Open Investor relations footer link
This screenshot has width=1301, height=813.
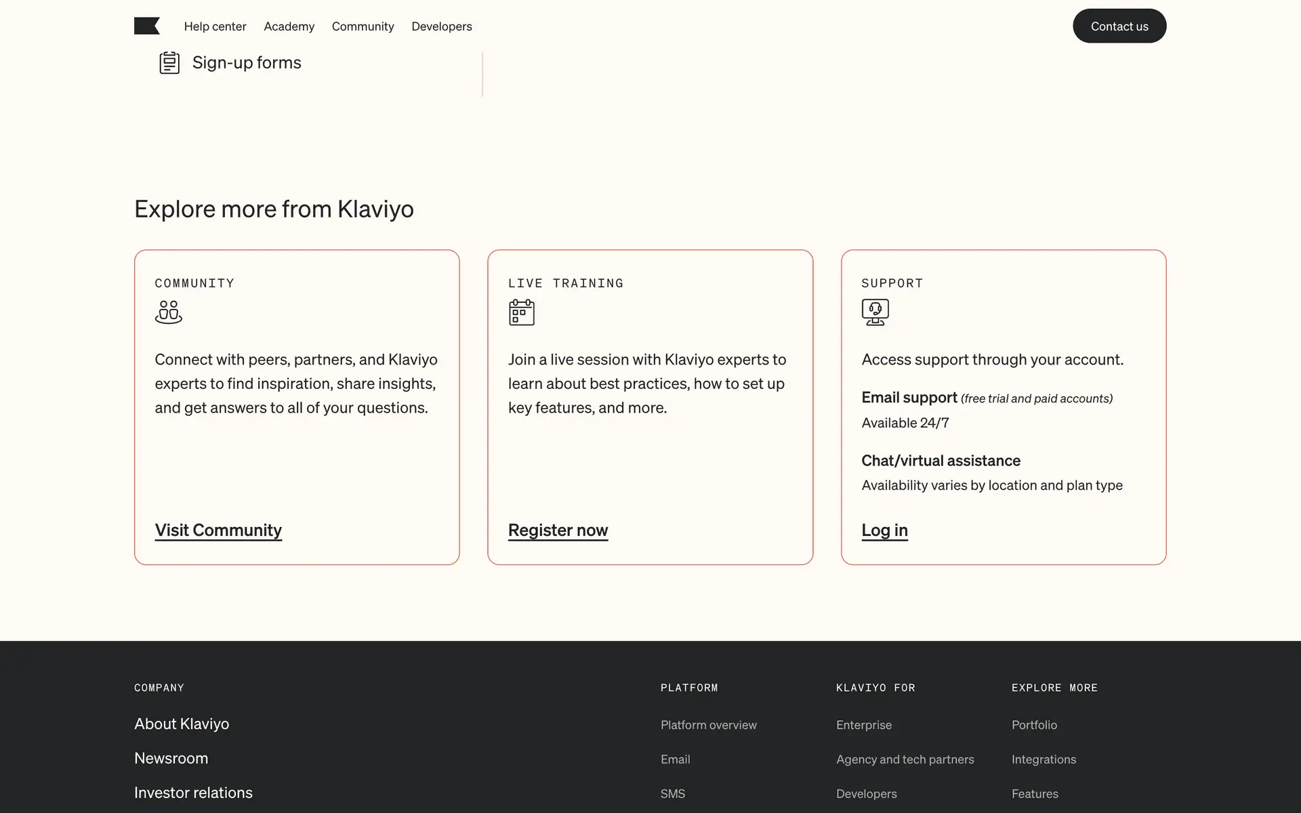point(193,793)
